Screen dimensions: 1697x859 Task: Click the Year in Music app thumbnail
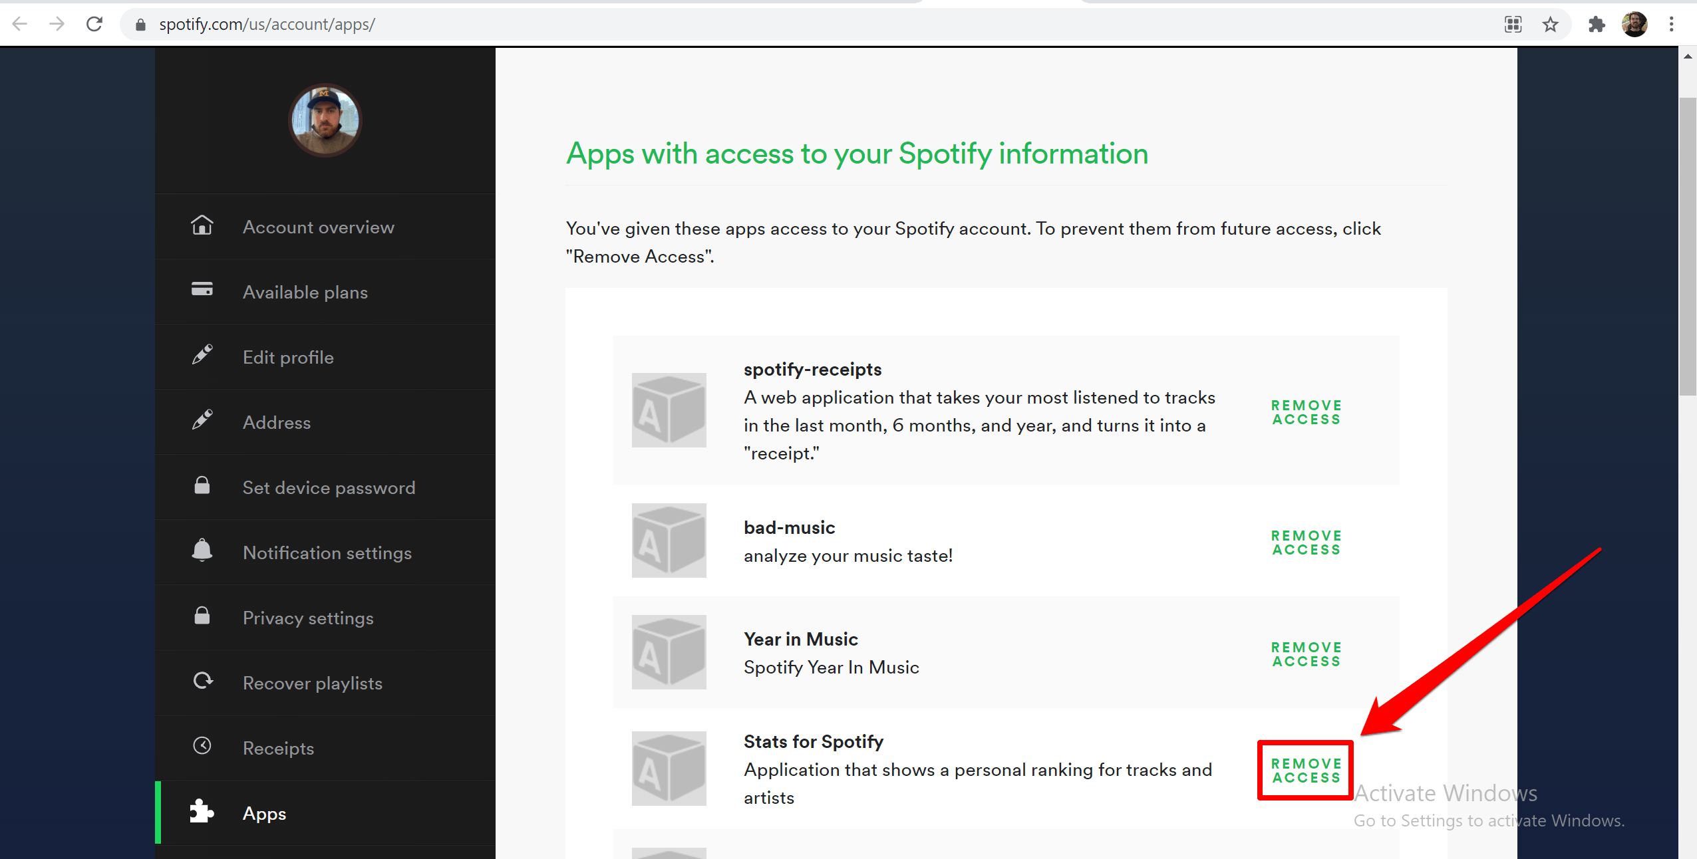click(669, 652)
